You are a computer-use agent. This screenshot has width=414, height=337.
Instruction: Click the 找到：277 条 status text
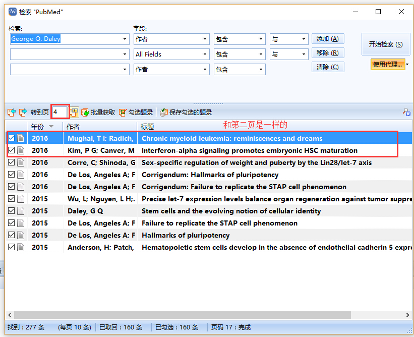click(x=26, y=327)
